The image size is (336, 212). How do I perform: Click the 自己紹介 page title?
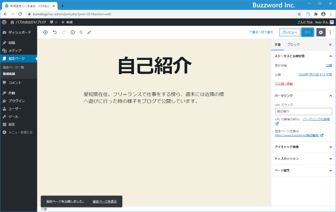click(155, 65)
